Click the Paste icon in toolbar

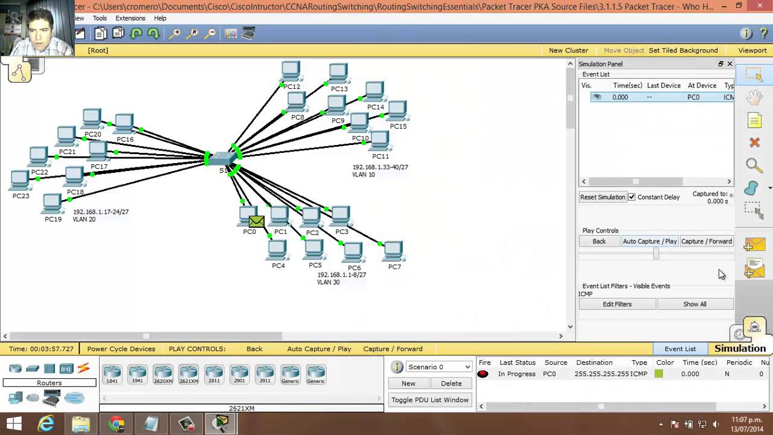pyautogui.click(x=118, y=34)
